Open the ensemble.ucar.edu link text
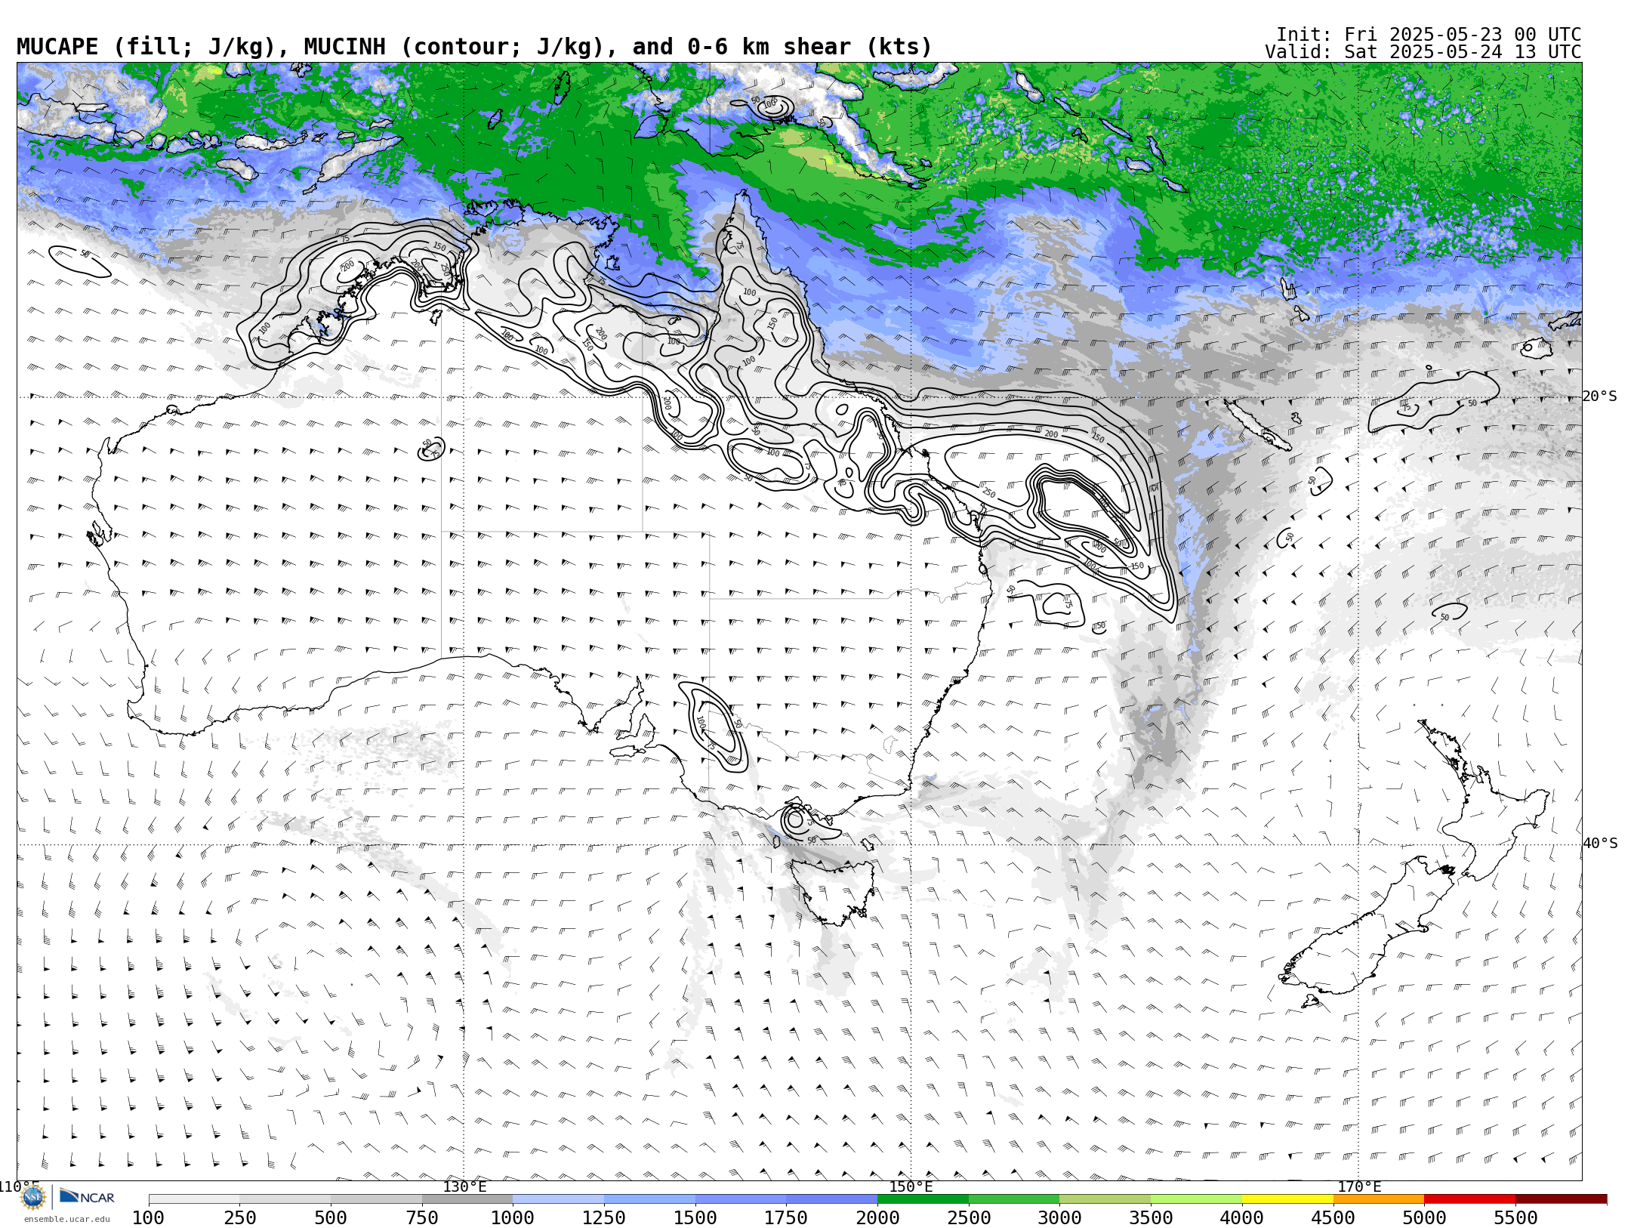The height and width of the screenshot is (1228, 1631). 66,1219
